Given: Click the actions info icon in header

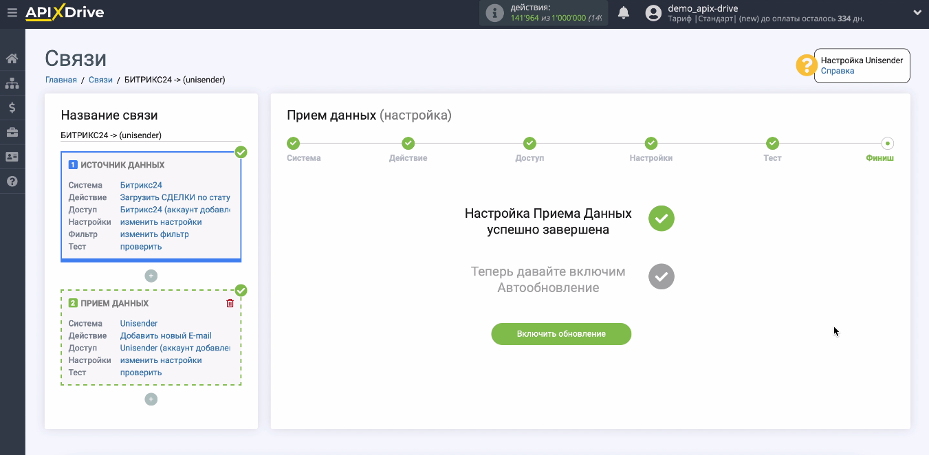Looking at the screenshot, I should tap(494, 12).
